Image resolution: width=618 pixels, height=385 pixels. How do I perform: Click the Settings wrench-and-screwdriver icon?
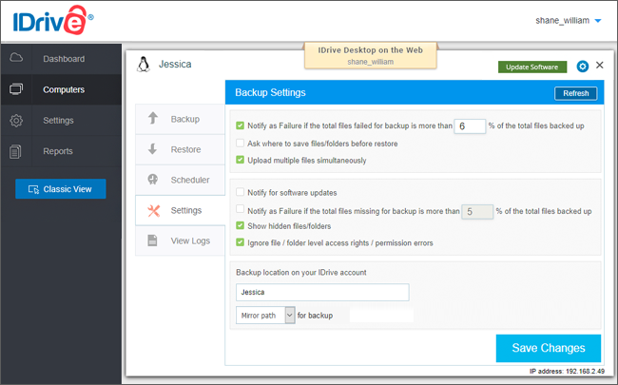click(153, 211)
